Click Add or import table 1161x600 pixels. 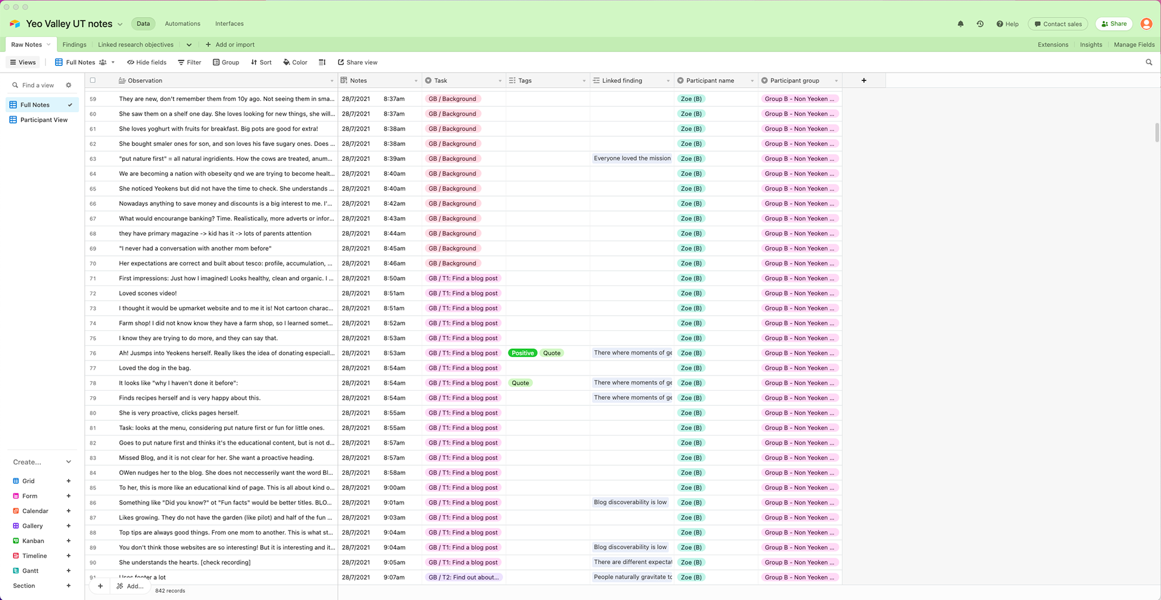[230, 45]
